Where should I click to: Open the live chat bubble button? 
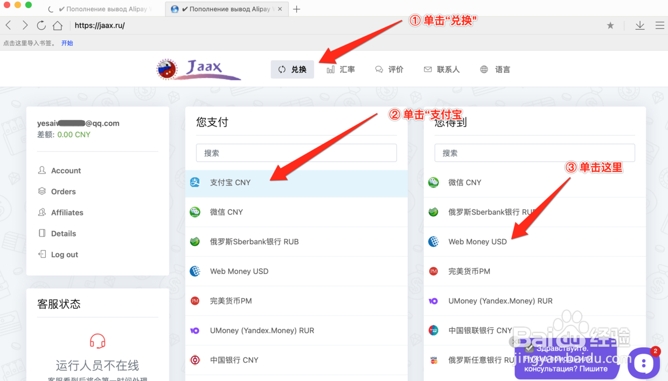[x=643, y=363]
